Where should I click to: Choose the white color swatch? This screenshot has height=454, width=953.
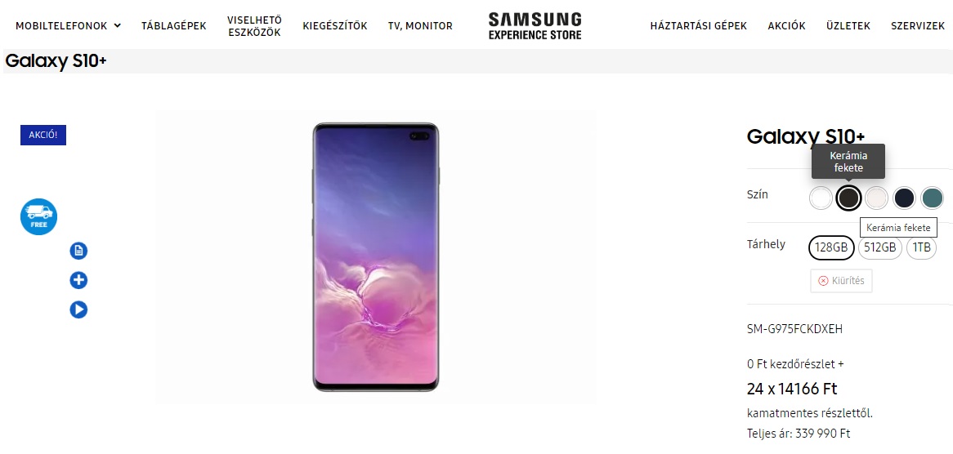point(821,198)
